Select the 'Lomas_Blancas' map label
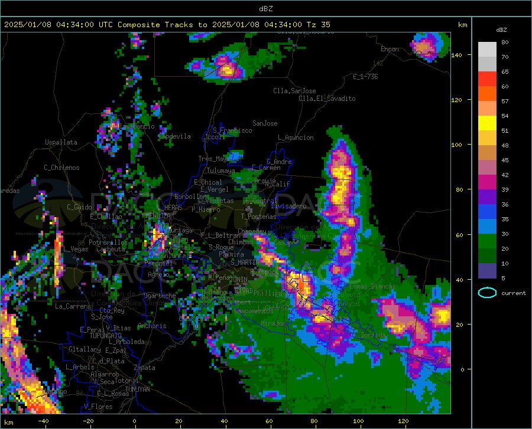 372,286
